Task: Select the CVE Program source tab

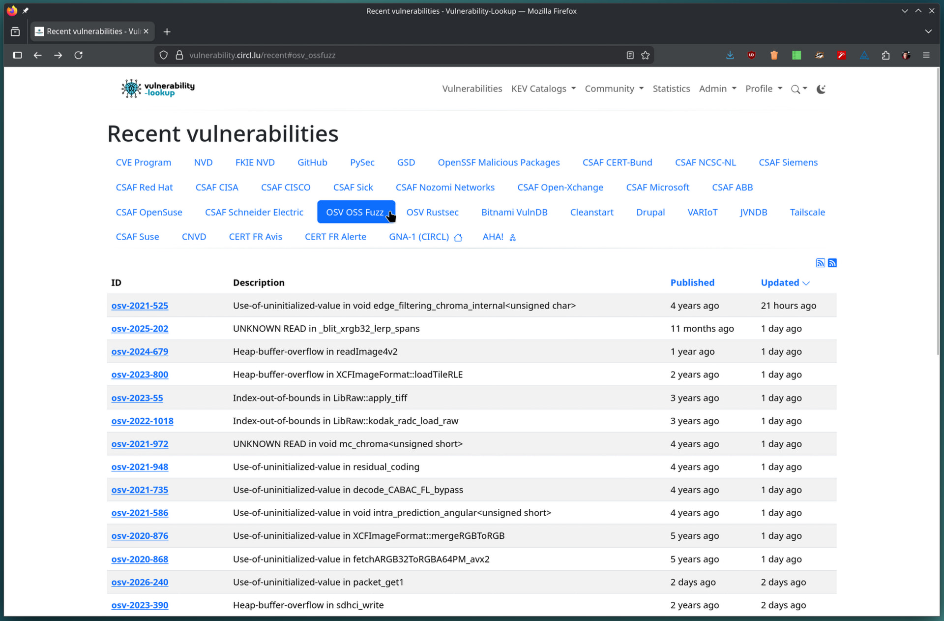Action: coord(143,162)
